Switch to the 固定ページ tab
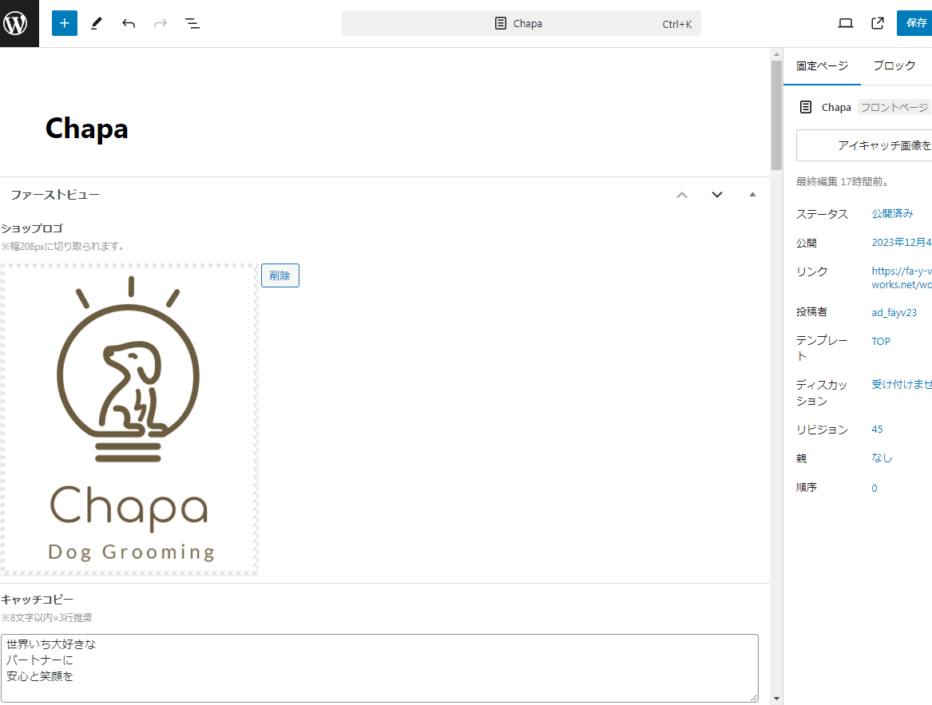 822,66
